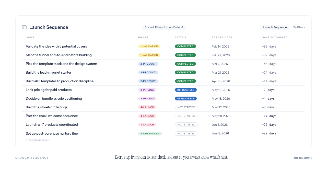Click the May 22, 2026 target date
The image size is (327, 184).
point(221,107)
